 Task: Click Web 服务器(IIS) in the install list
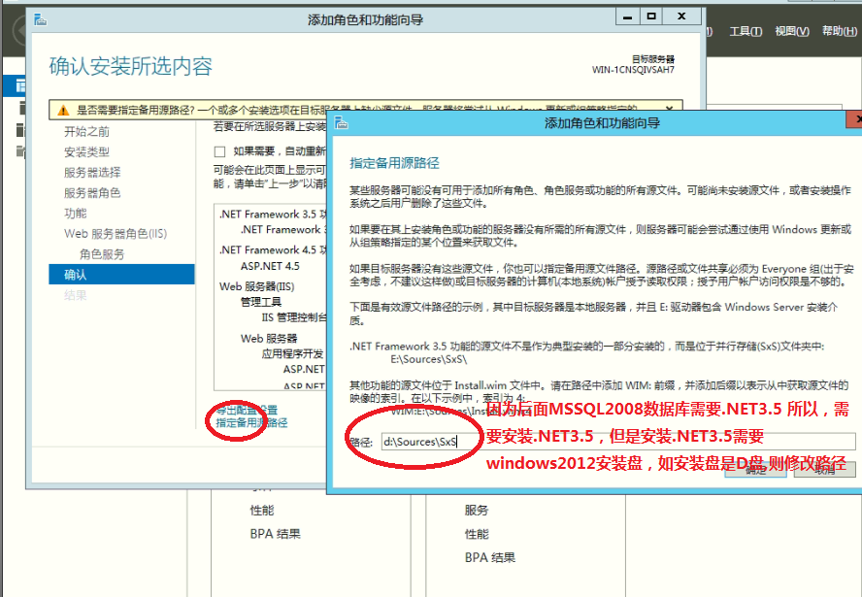coord(256,286)
